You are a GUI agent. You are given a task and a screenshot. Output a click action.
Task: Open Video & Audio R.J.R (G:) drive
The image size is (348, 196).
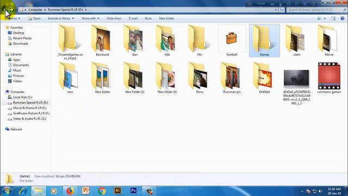29,119
